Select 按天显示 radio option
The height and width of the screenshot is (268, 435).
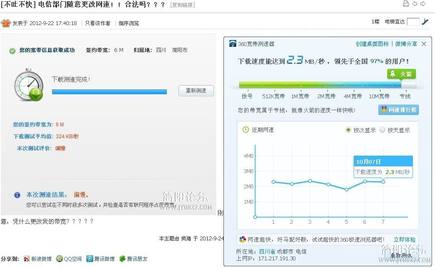(x=382, y=130)
